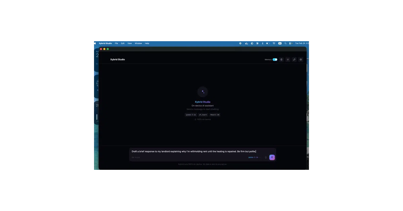Open Bluetooth status in the menu bar
403x211 pixels.
click(262, 43)
